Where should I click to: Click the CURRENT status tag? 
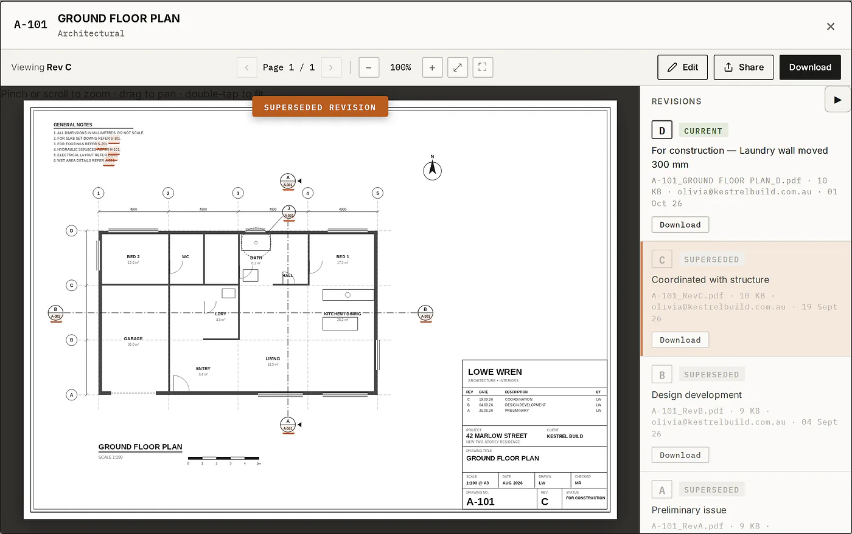pyautogui.click(x=703, y=131)
